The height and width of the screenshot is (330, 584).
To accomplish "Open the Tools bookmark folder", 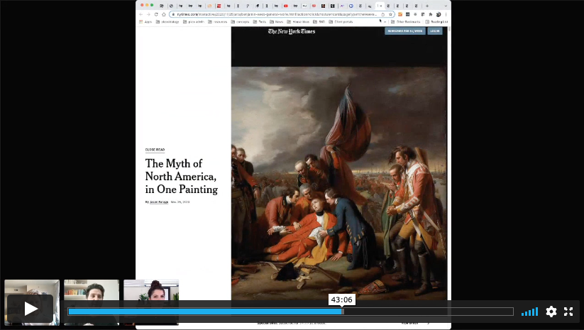I will pos(260,22).
